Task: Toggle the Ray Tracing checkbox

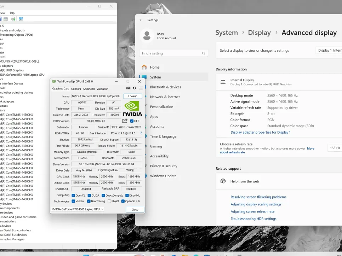Action: [89, 201]
